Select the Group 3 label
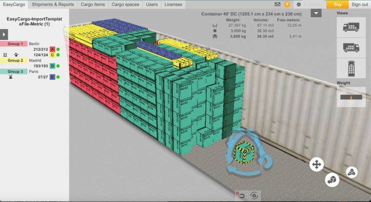This screenshot has height=202, width=371. 14,72
